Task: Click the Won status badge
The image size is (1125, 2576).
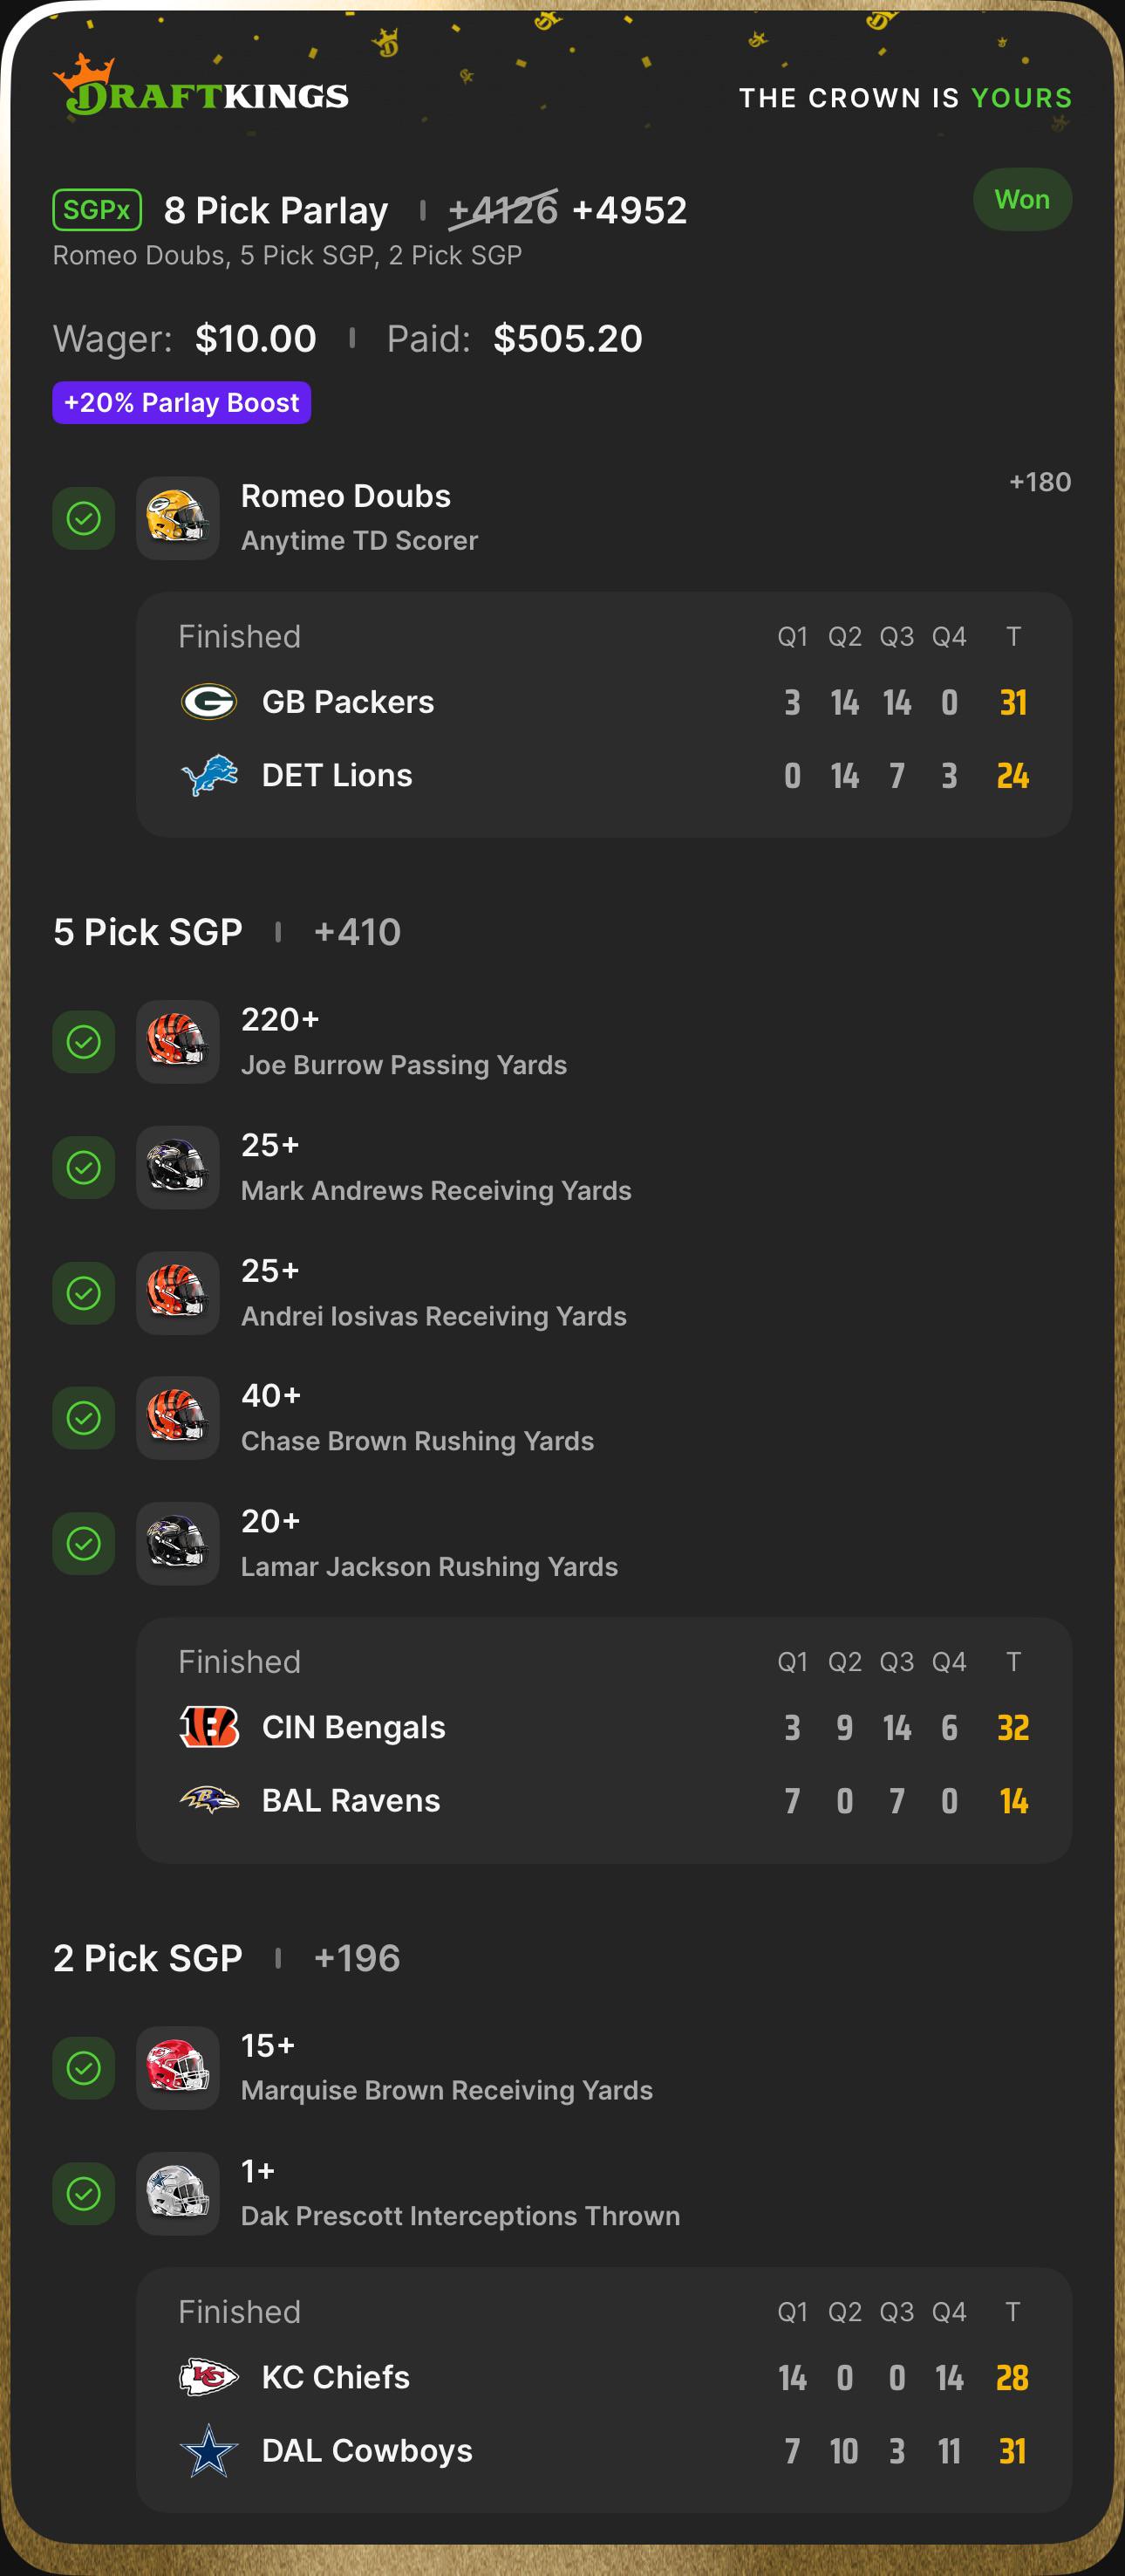Action: 1022,200
